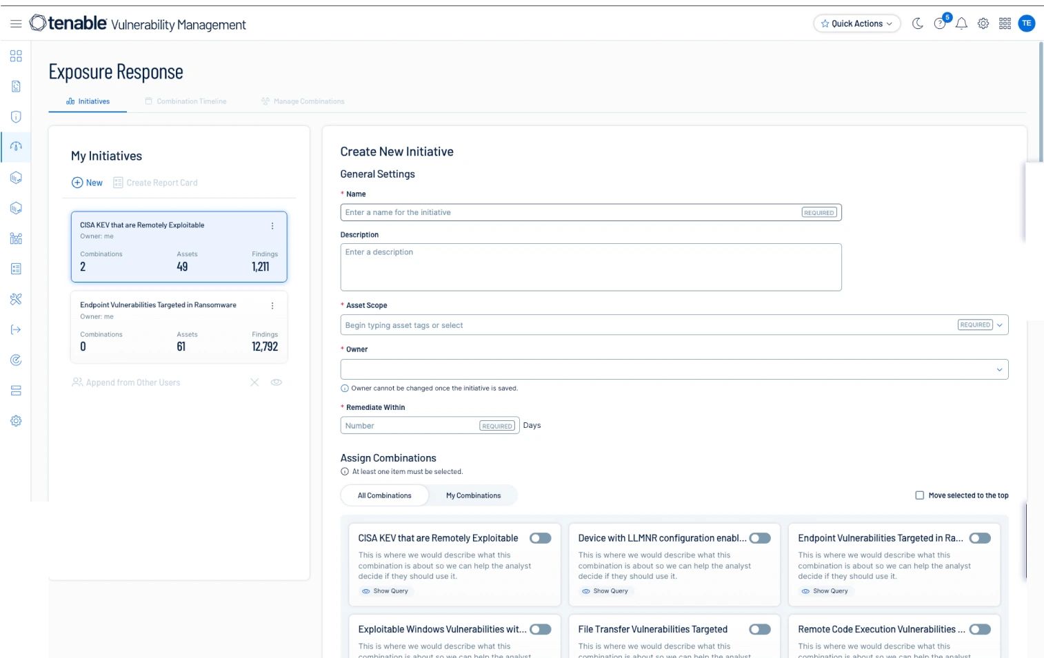The height and width of the screenshot is (658, 1044).
Task: Open the Combination Timeline tab
Action: [x=190, y=101]
